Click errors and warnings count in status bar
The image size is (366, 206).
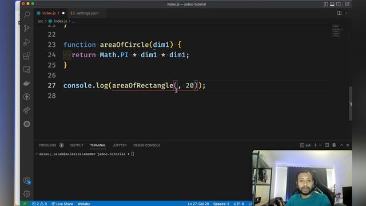[39, 204]
